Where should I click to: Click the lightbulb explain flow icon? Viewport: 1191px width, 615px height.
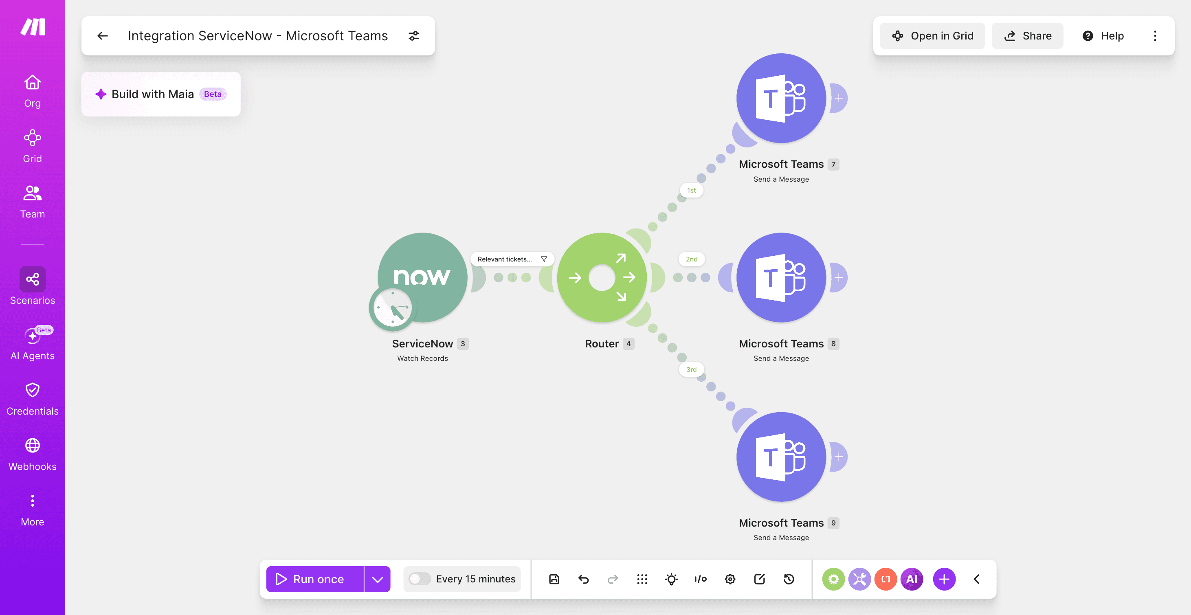[x=671, y=579]
